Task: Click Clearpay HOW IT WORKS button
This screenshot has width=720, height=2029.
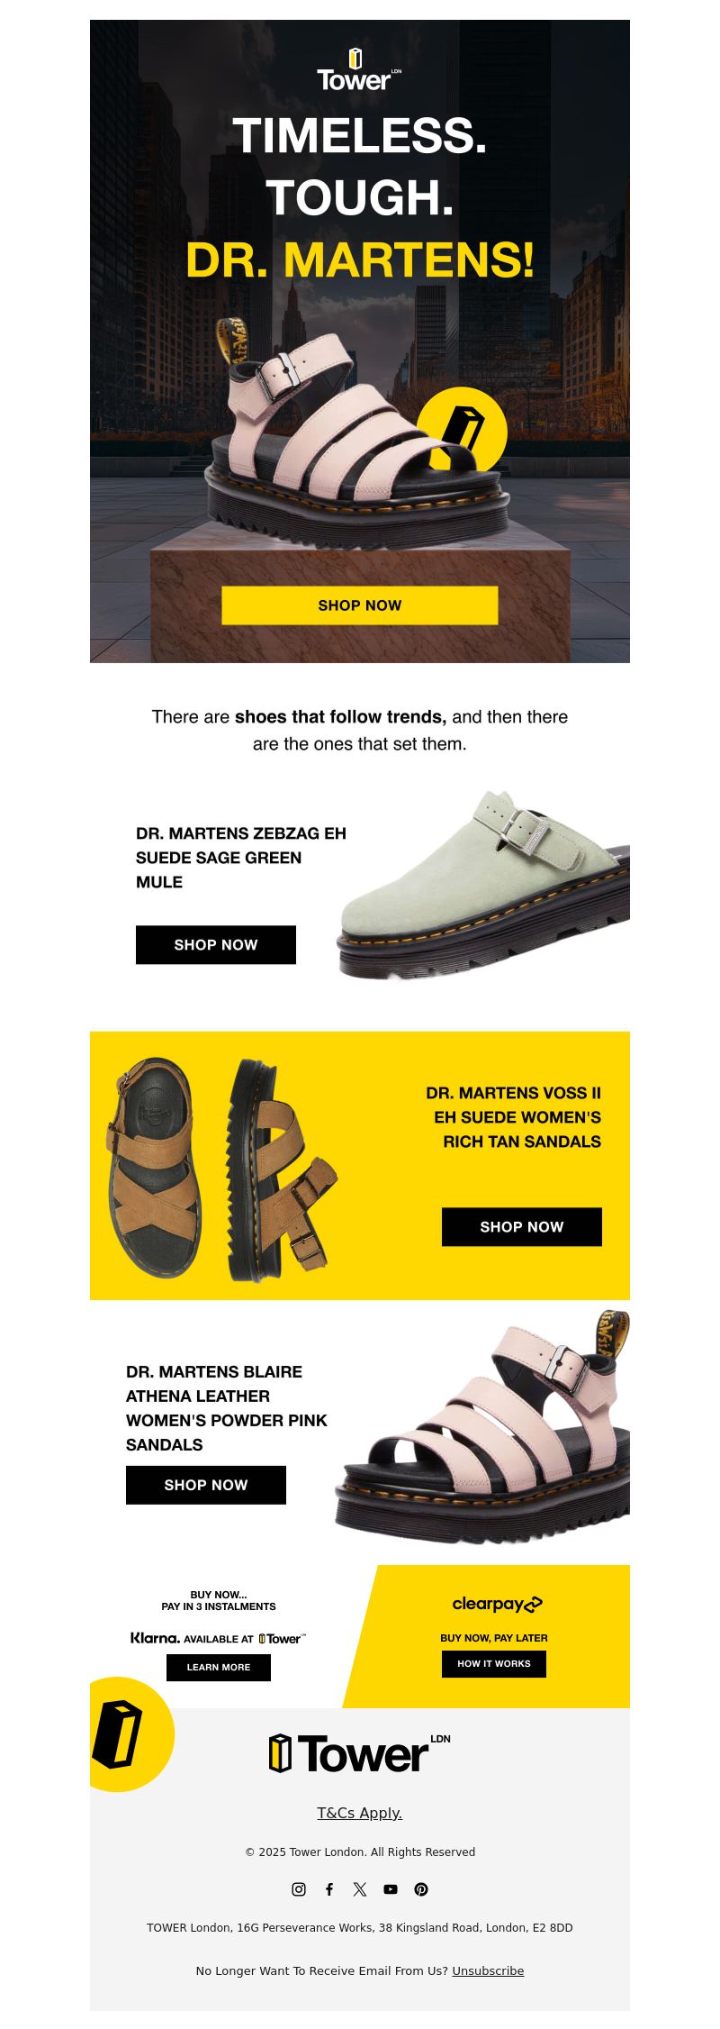Action: click(x=494, y=1664)
